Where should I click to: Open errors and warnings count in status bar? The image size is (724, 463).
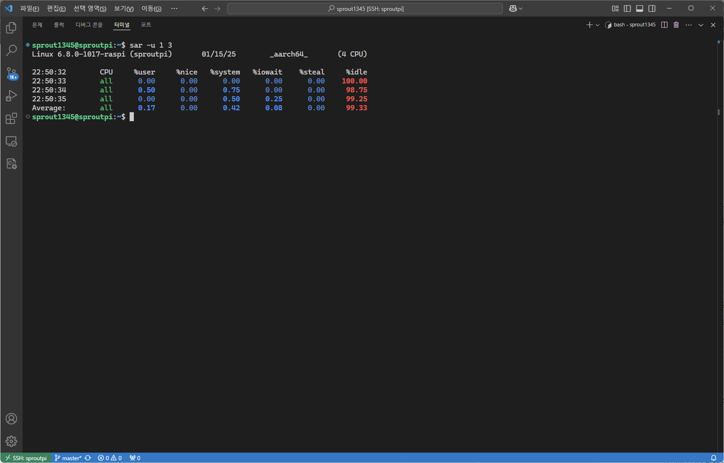[x=110, y=458]
